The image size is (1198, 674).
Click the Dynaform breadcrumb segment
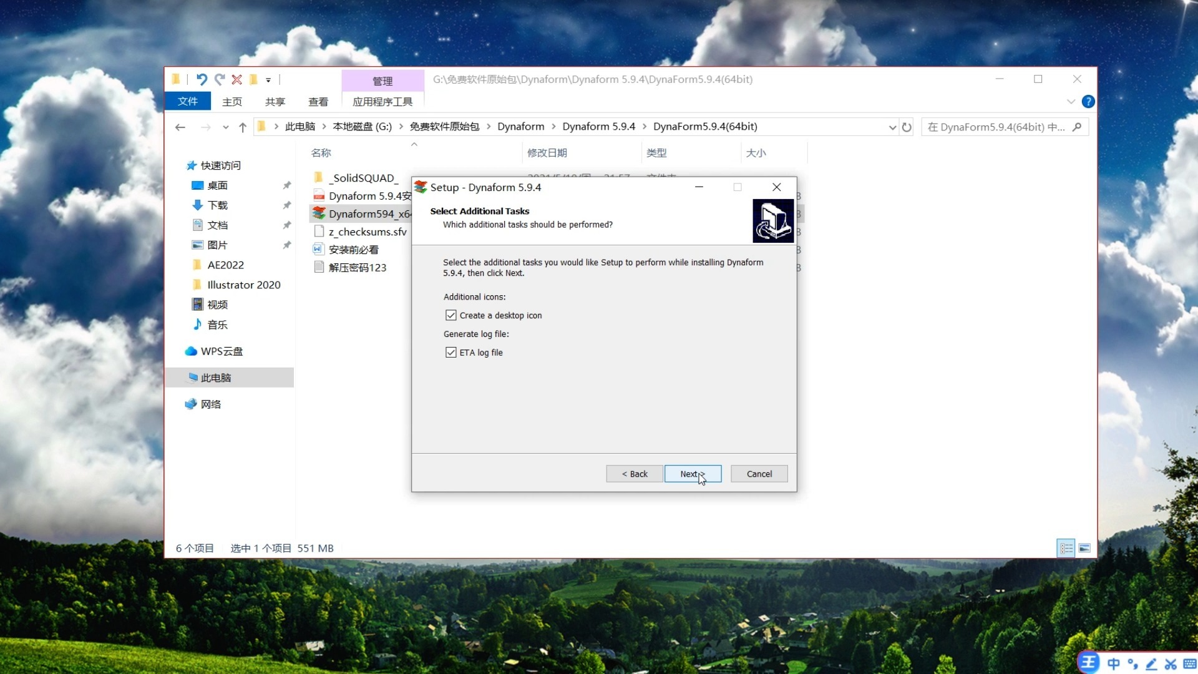tap(521, 127)
